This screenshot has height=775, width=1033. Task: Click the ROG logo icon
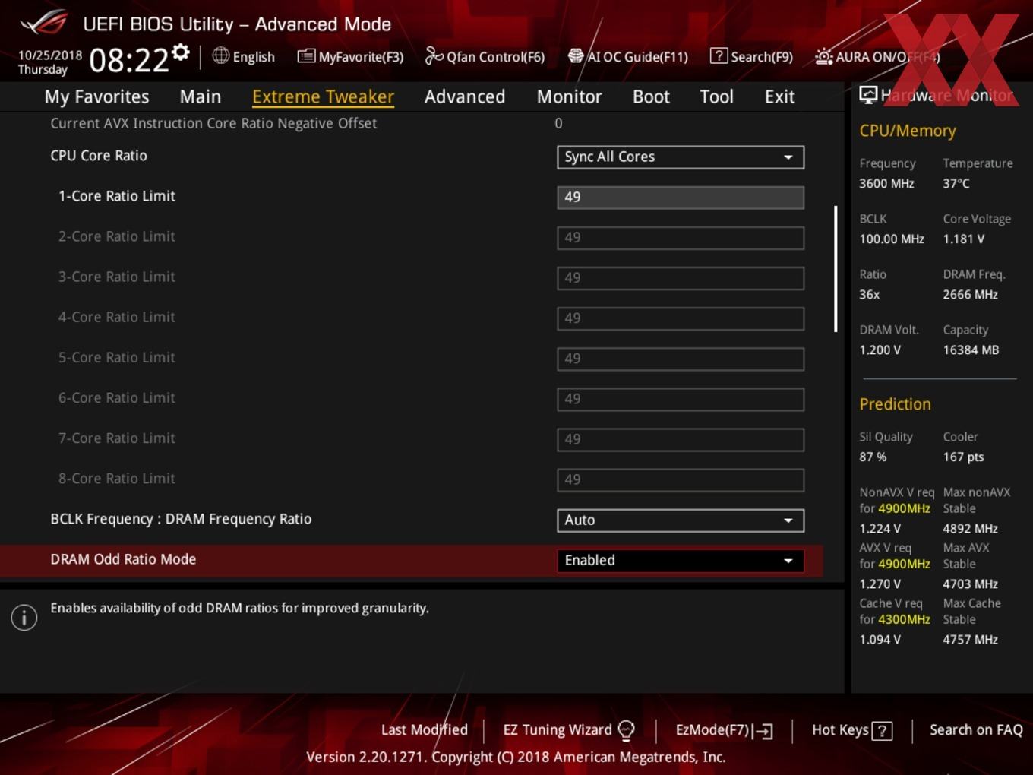43,23
